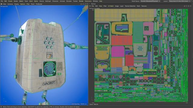This screenshot has width=193, height=108.
Task: Click the CORE sticker on the robot
Action: tap(49, 55)
